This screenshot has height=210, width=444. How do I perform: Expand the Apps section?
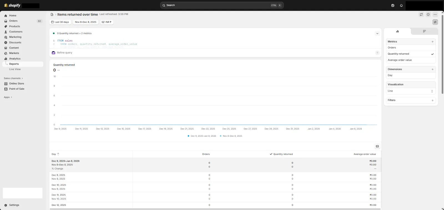click(x=8, y=97)
